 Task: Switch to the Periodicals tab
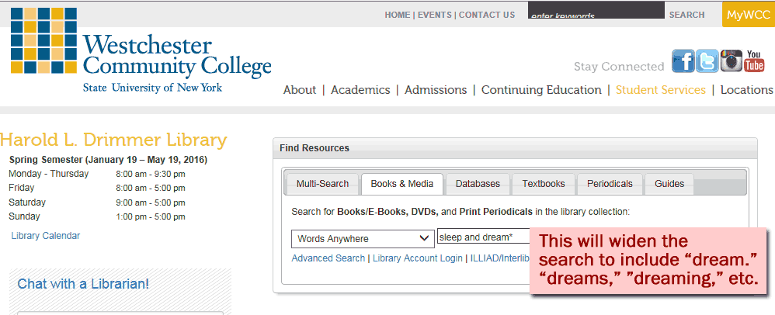click(610, 184)
